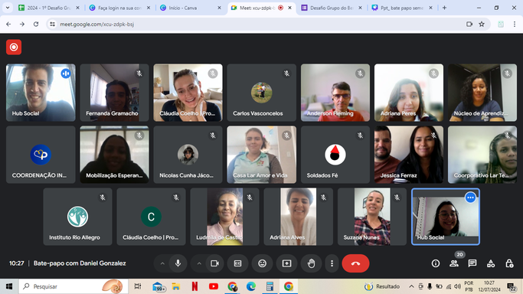Expand audio settings arrow beside microphone
This screenshot has width=523, height=294.
click(162, 263)
